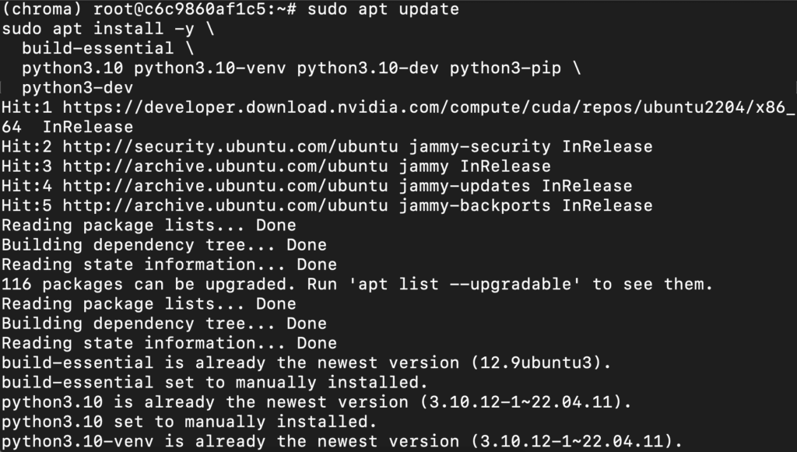Click 'python3.10-venv is already the newest' line

[x=342, y=442]
